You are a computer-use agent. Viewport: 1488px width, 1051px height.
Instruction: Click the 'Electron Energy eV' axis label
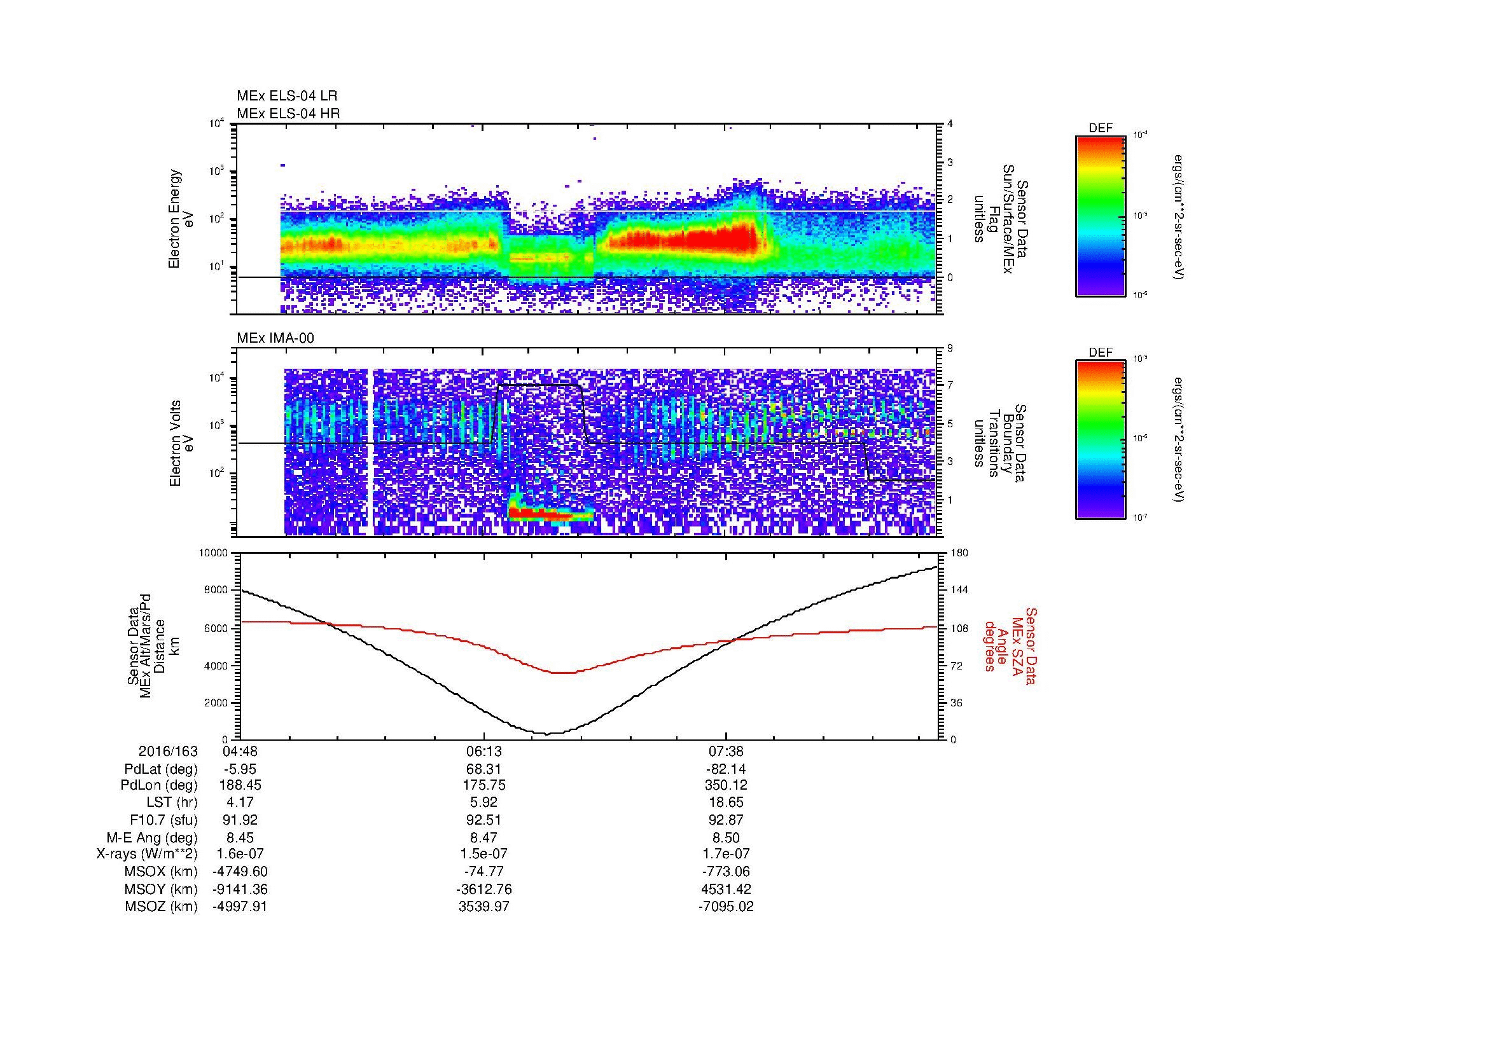click(x=181, y=219)
